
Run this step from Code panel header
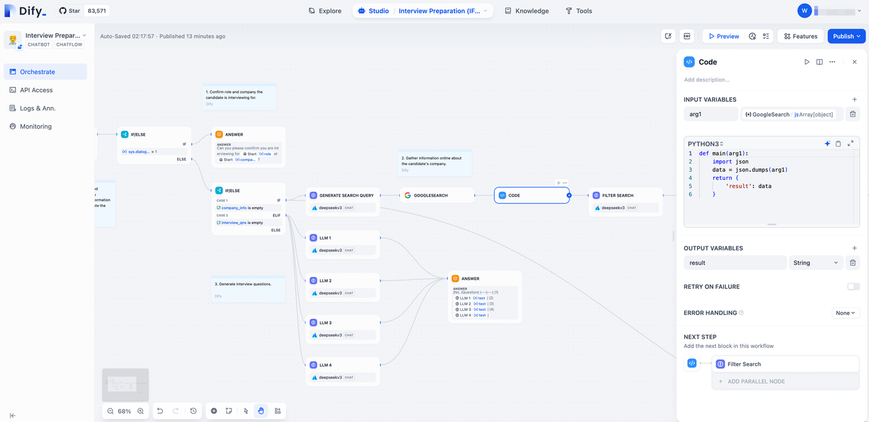[807, 62]
